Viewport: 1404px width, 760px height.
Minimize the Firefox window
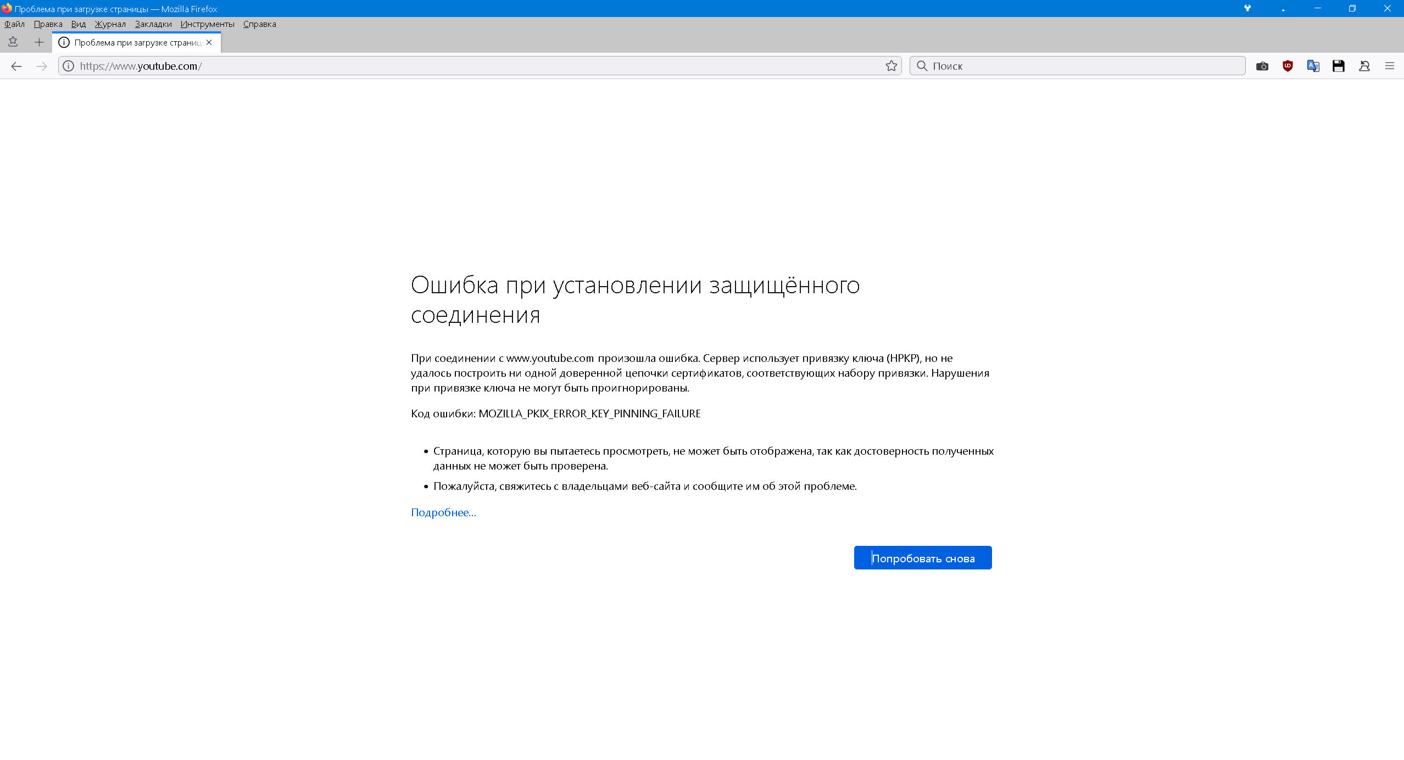pyautogui.click(x=1318, y=8)
